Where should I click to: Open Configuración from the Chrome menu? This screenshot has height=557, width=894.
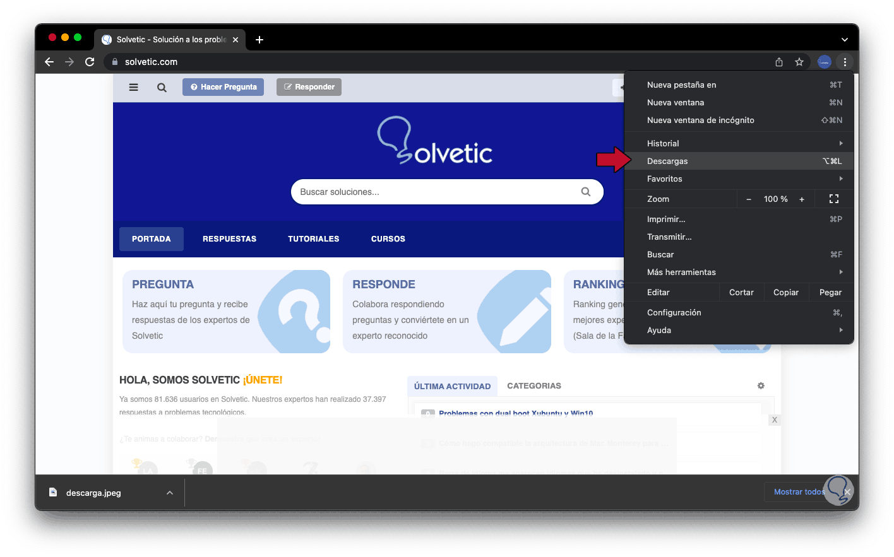point(739,312)
